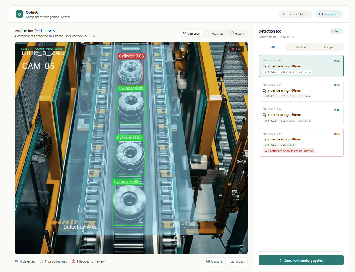Click the Live capture status badge
This screenshot has width=355, height=272.
[x=329, y=14]
